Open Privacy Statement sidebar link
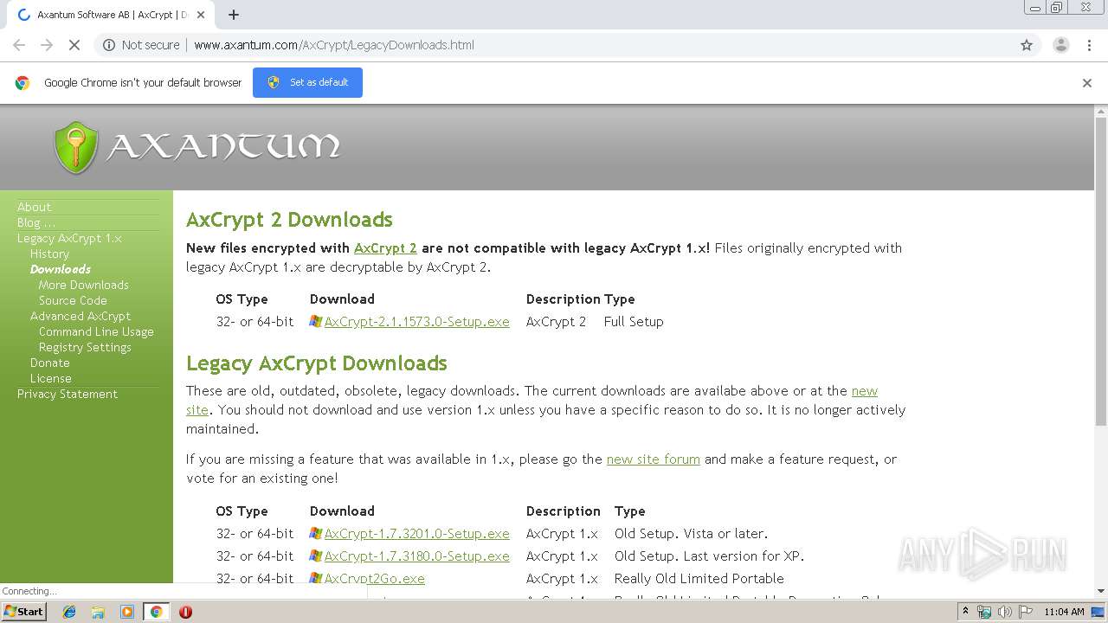 68,394
